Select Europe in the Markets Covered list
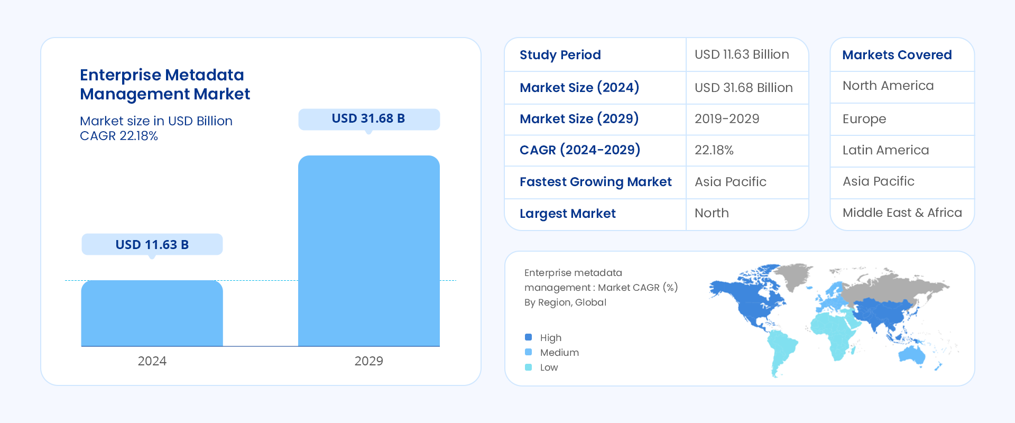 pos(864,119)
